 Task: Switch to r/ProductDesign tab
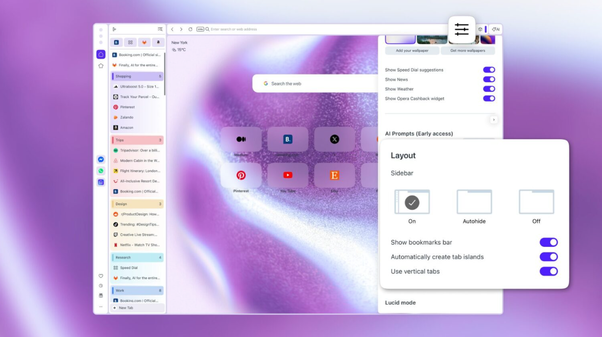(138, 214)
